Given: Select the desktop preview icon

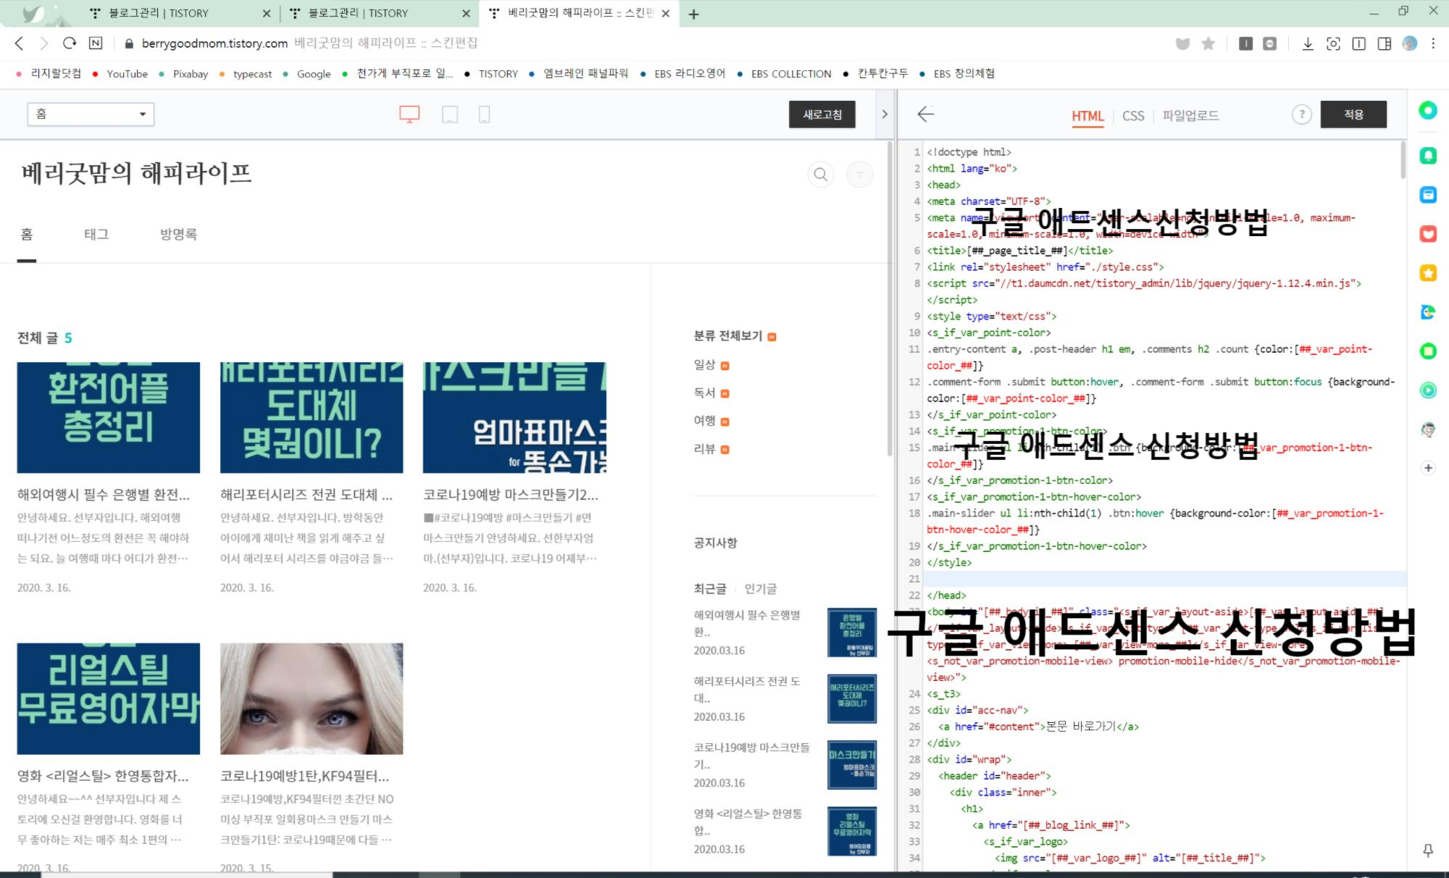Looking at the screenshot, I should click(x=409, y=114).
